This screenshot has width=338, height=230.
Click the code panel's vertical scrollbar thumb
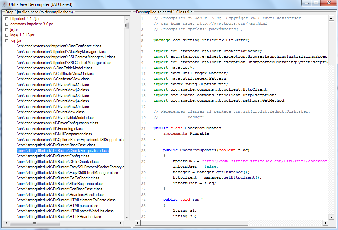[331, 43]
